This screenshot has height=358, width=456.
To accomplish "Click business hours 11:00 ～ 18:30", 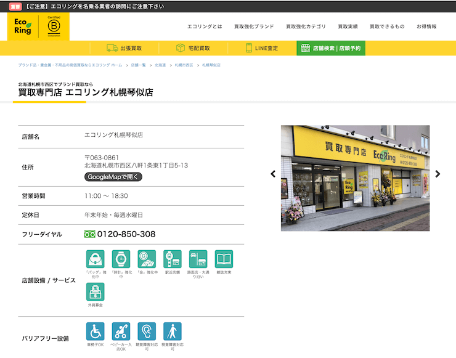I will point(106,196).
